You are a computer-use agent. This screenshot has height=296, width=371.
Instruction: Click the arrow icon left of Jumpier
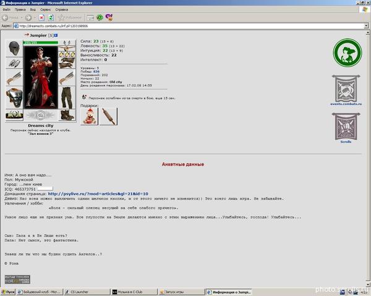(x=27, y=35)
